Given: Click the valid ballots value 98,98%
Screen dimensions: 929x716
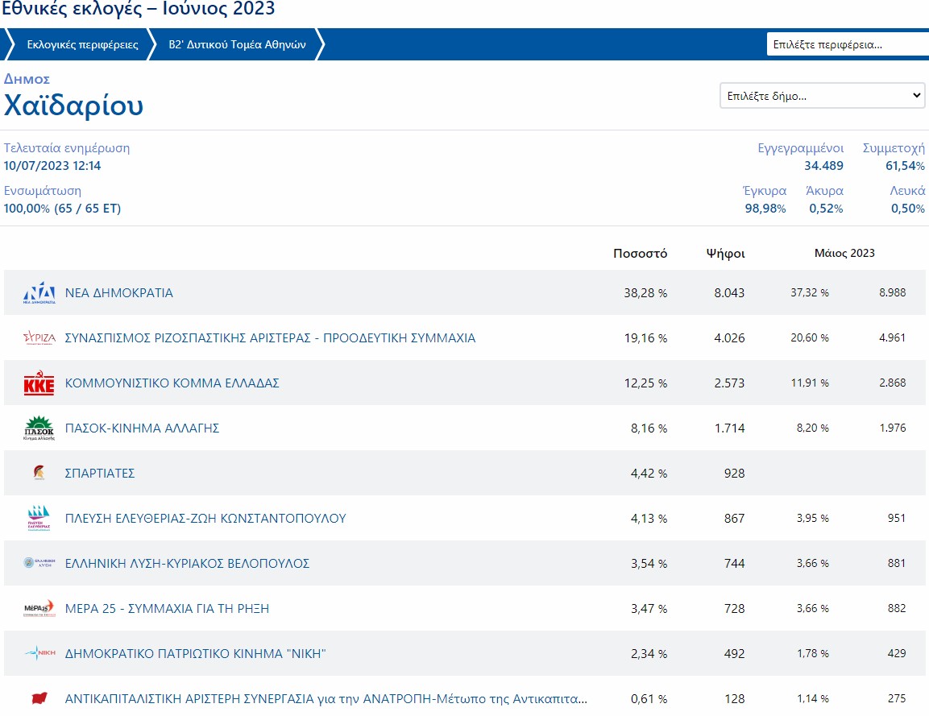Looking at the screenshot, I should click(x=765, y=209).
